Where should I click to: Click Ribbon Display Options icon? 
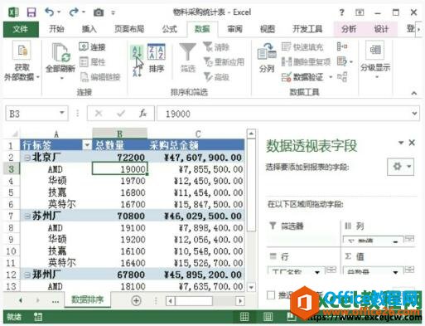coord(360,12)
